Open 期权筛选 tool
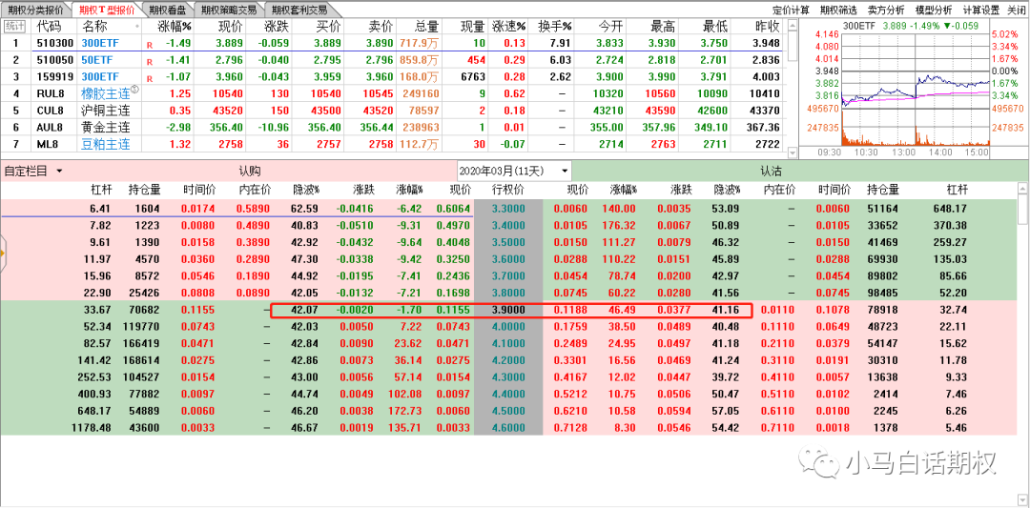This screenshot has height=508, width=1030. tap(838, 10)
